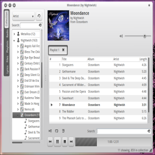Expand the Nemo album node
Viewport: 155px width, 155px height.
coord(18,109)
